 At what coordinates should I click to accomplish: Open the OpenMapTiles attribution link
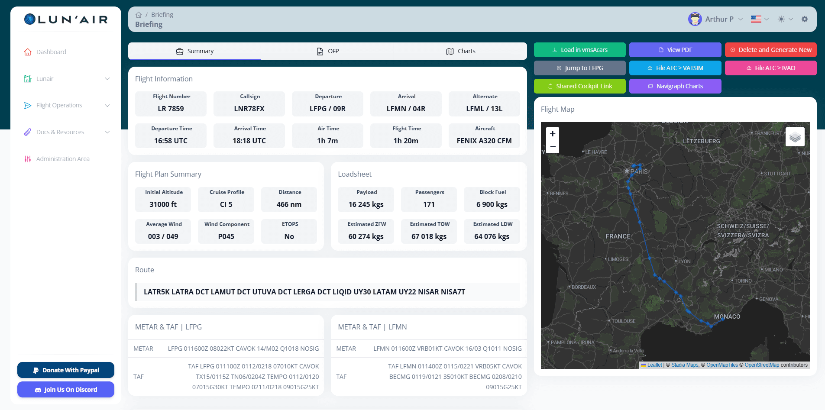coord(722,365)
